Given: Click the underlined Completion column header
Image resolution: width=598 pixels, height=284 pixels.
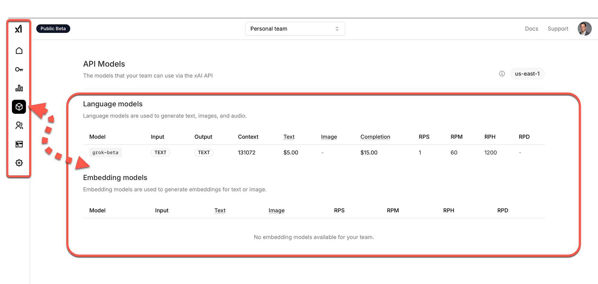Looking at the screenshot, I should (375, 137).
